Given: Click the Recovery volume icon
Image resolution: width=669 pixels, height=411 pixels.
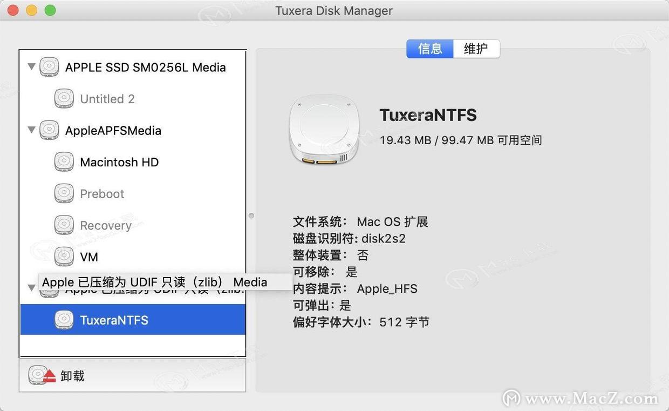Looking at the screenshot, I should pos(64,225).
